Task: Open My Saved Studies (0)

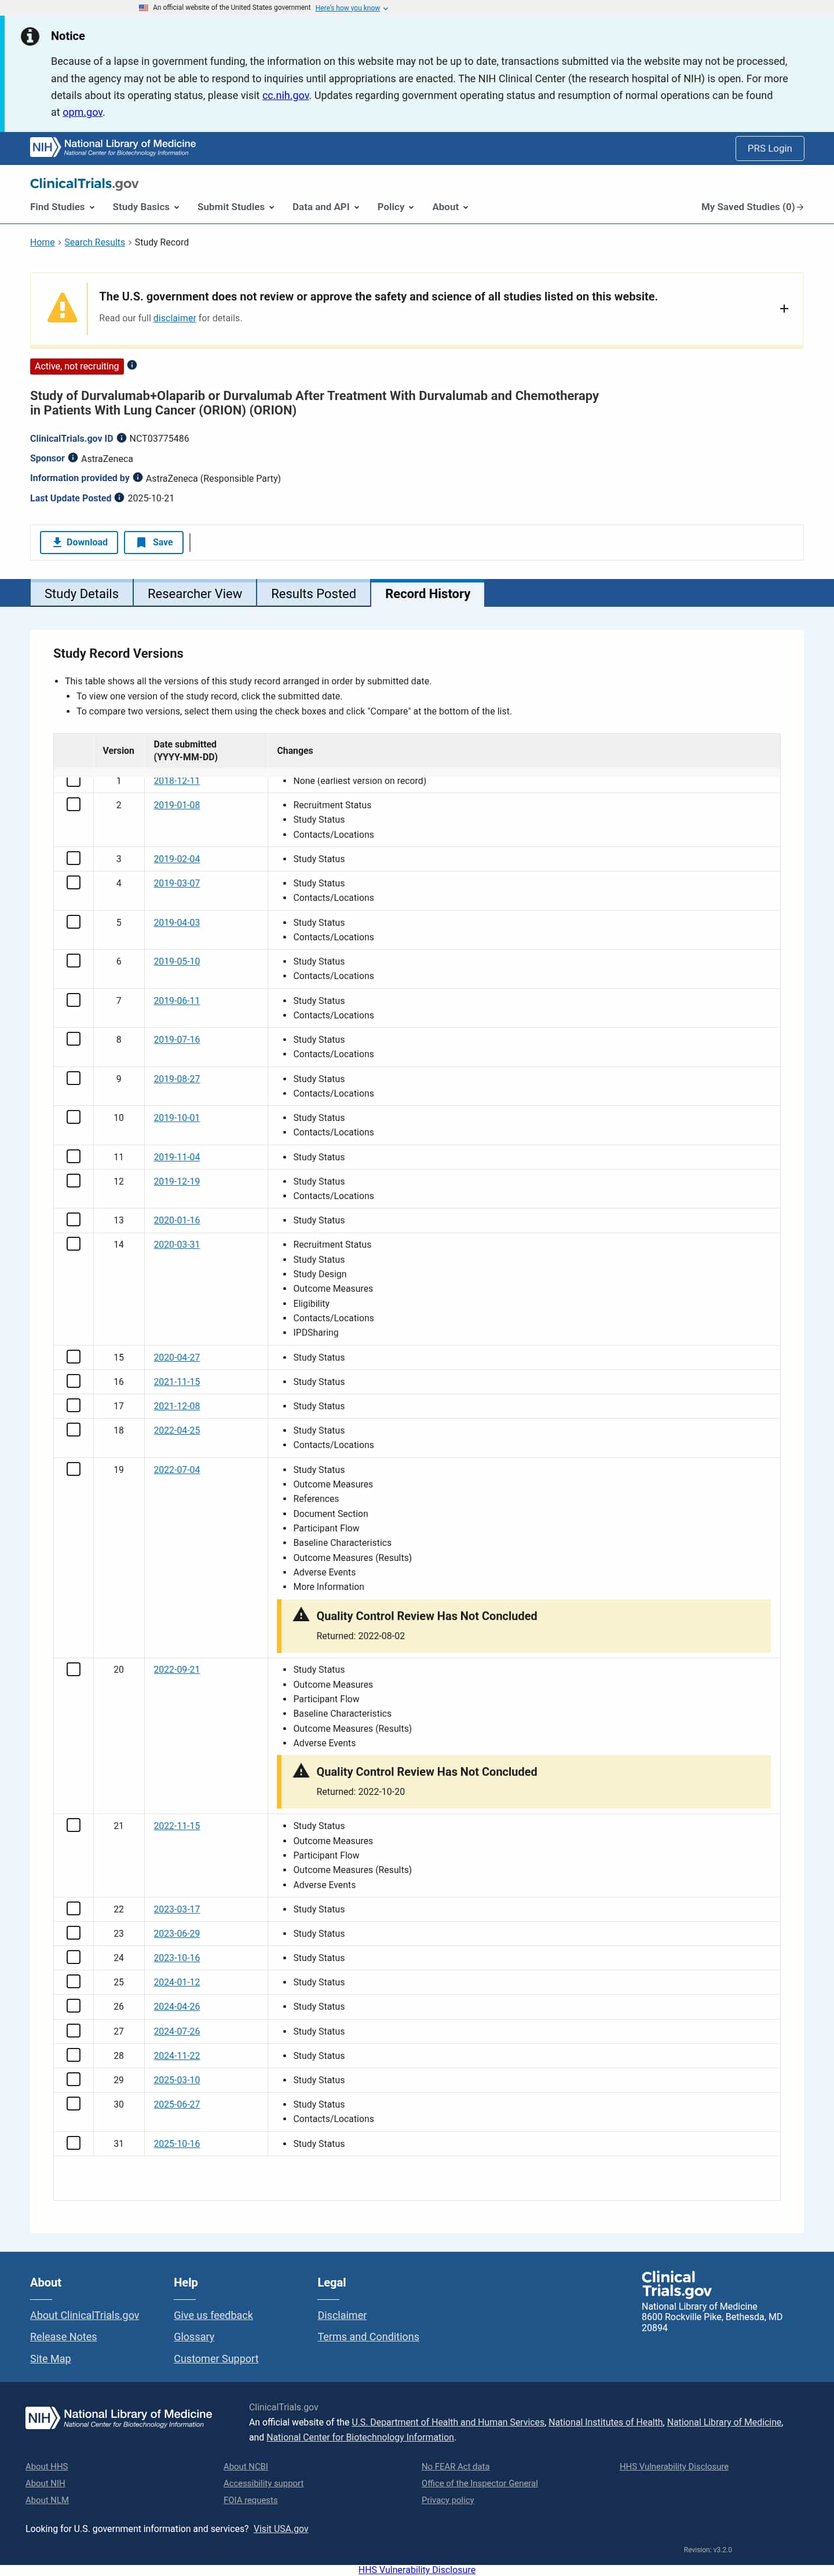Action: pos(752,207)
